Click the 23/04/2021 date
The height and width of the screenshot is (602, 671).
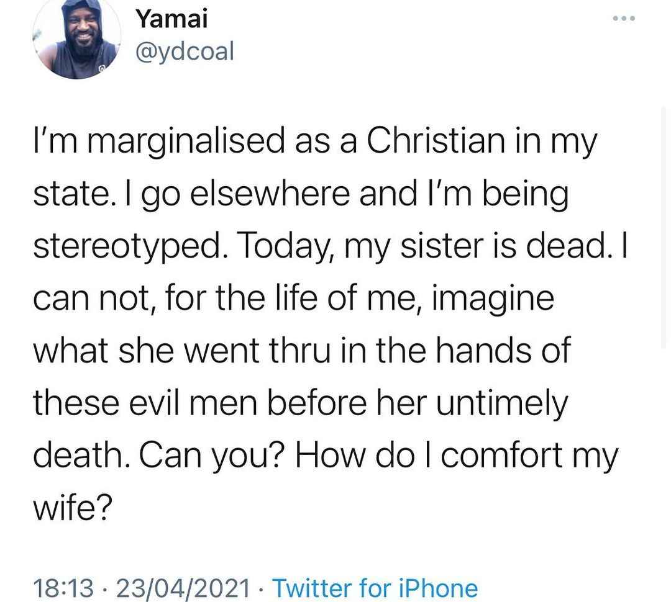pos(183,588)
